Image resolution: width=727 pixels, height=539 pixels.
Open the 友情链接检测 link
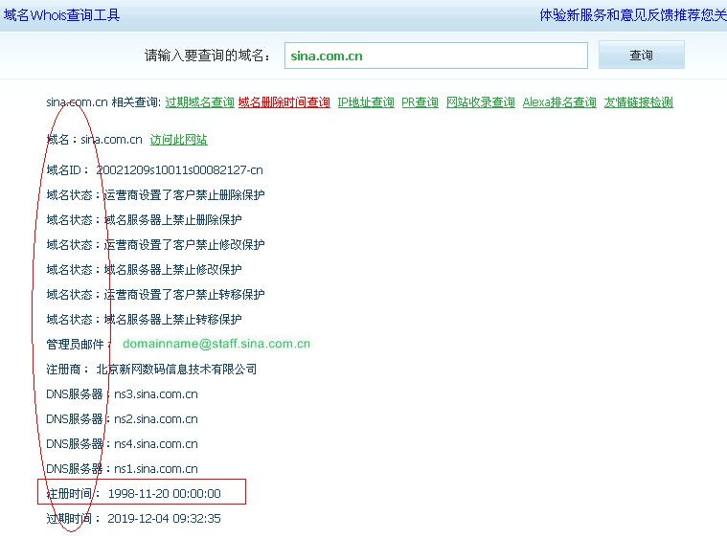[638, 102]
